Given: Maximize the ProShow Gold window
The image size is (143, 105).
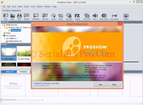Looking at the screenshot, I should coord(134,2).
